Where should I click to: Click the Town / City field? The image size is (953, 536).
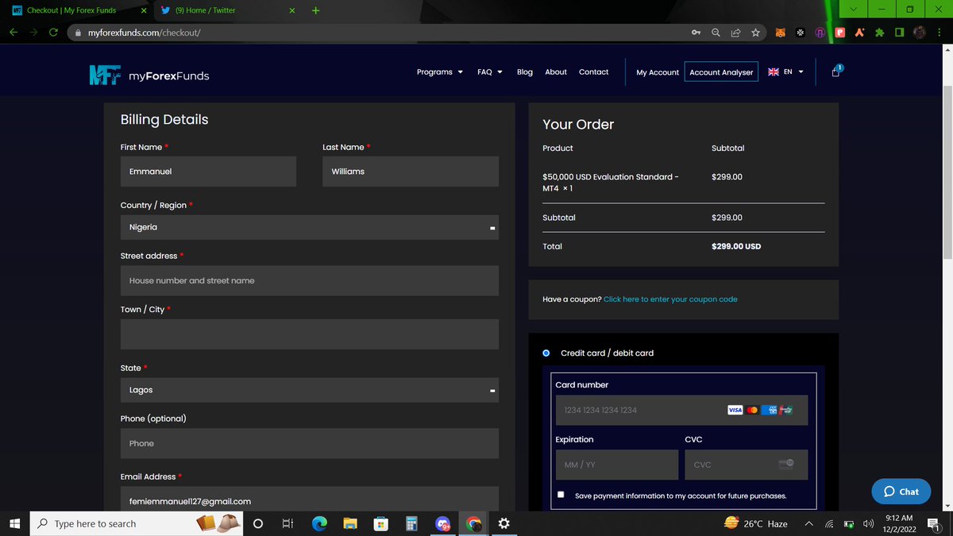(310, 334)
